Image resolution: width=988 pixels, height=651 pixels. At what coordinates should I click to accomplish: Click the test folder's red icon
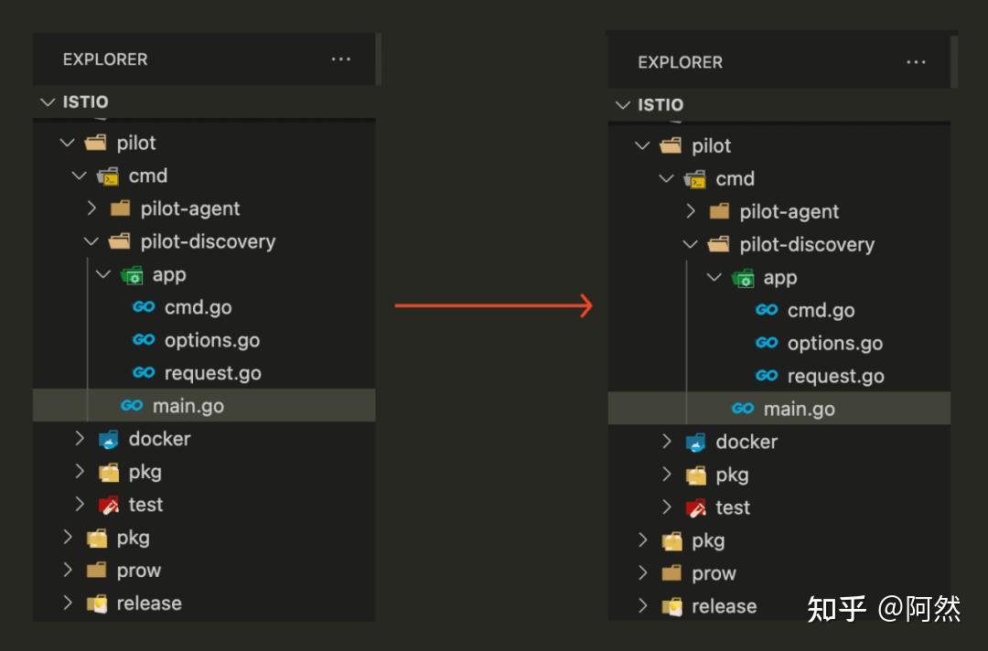[110, 504]
